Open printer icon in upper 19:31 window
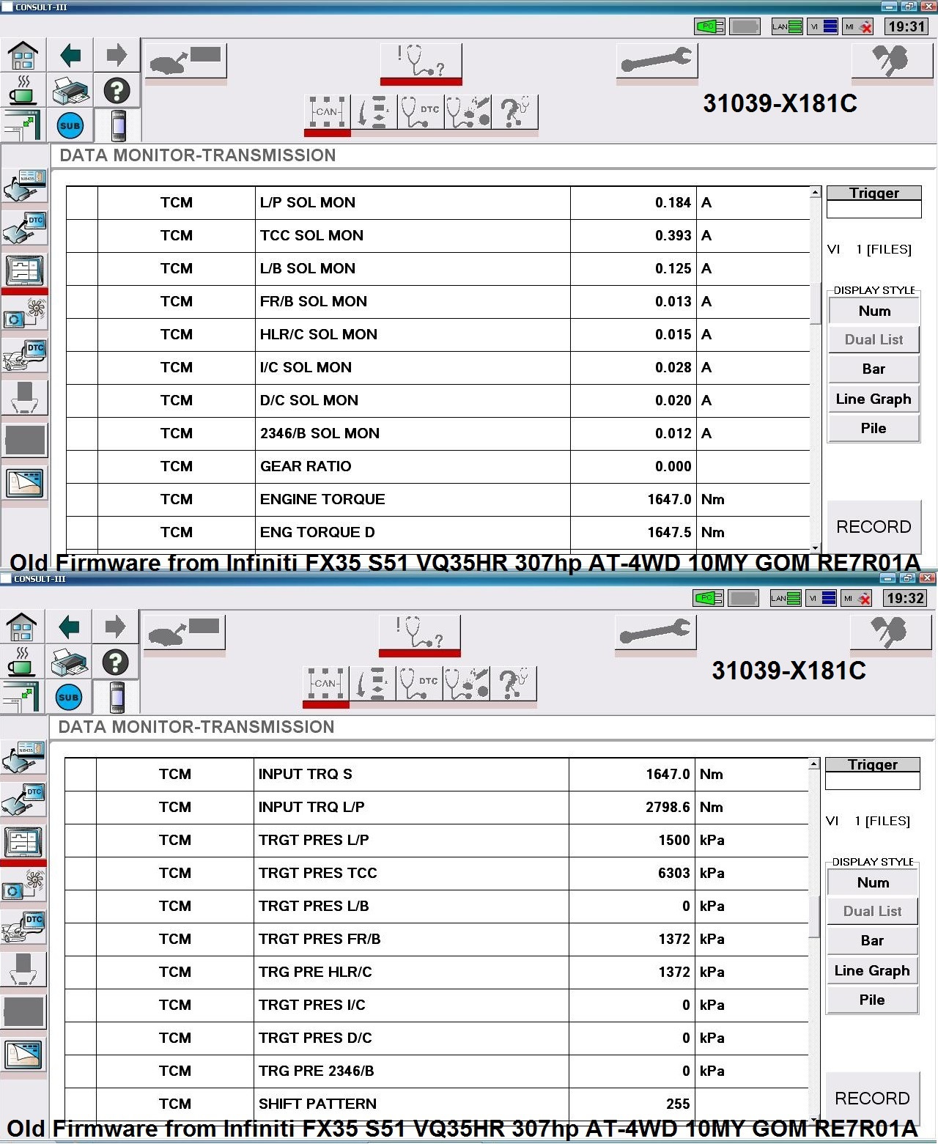The image size is (938, 1144). click(70, 91)
